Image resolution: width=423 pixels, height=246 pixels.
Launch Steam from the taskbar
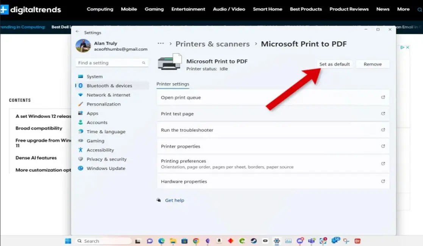pyautogui.click(x=254, y=241)
